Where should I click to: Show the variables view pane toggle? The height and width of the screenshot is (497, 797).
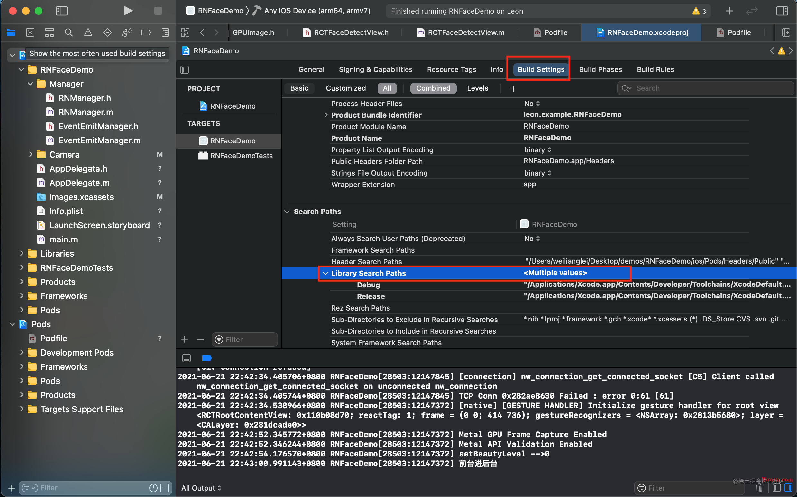pyautogui.click(x=776, y=488)
